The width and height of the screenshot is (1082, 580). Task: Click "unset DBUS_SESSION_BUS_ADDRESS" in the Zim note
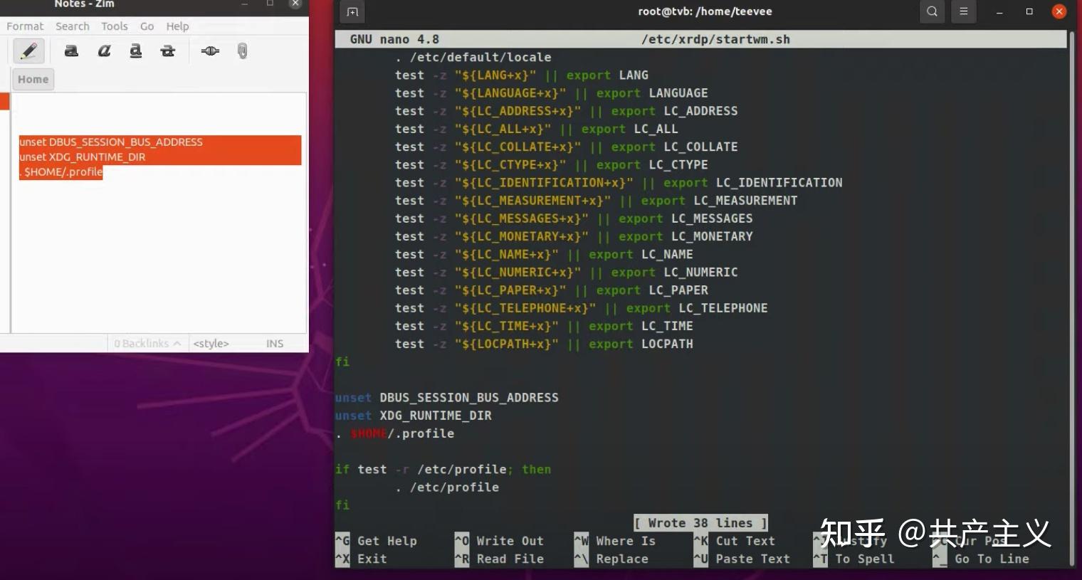pos(111,142)
